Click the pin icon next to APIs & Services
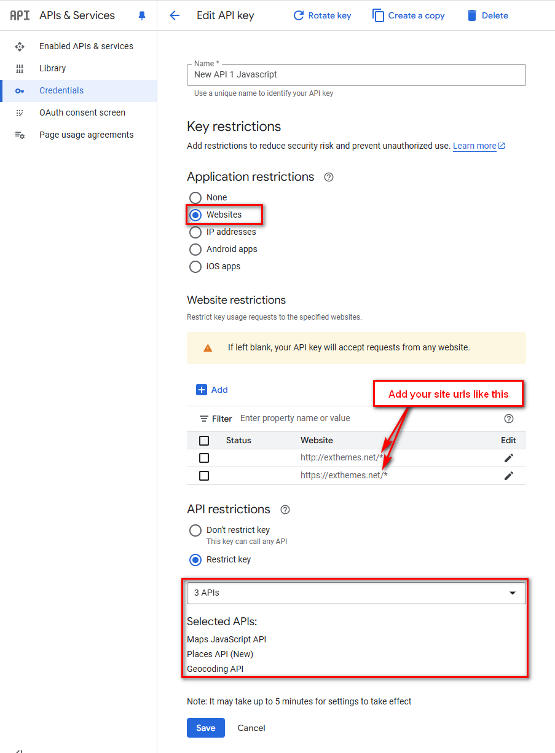The width and height of the screenshot is (555, 753). coord(142,15)
